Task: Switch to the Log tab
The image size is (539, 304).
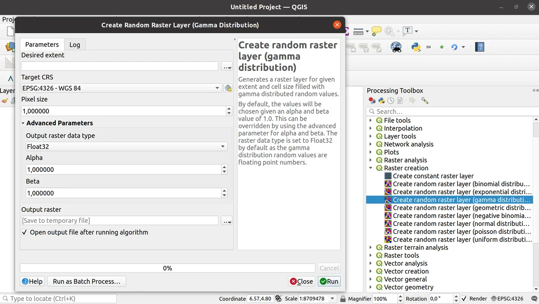Action: [x=75, y=44]
